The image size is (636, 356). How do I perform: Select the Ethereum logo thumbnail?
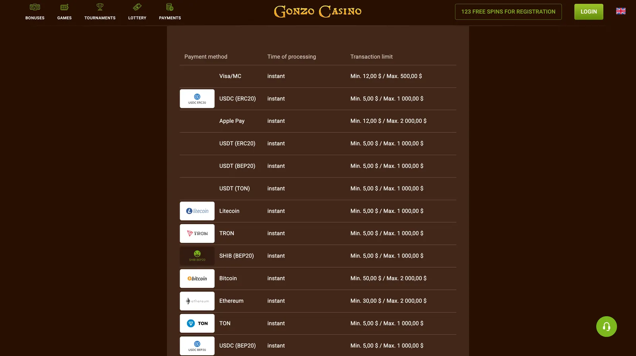(197, 301)
